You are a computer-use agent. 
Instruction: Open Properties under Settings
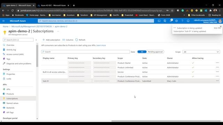[11, 74]
